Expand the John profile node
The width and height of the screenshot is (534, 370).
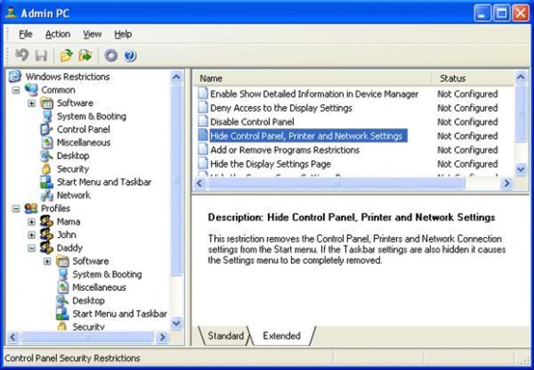31,235
